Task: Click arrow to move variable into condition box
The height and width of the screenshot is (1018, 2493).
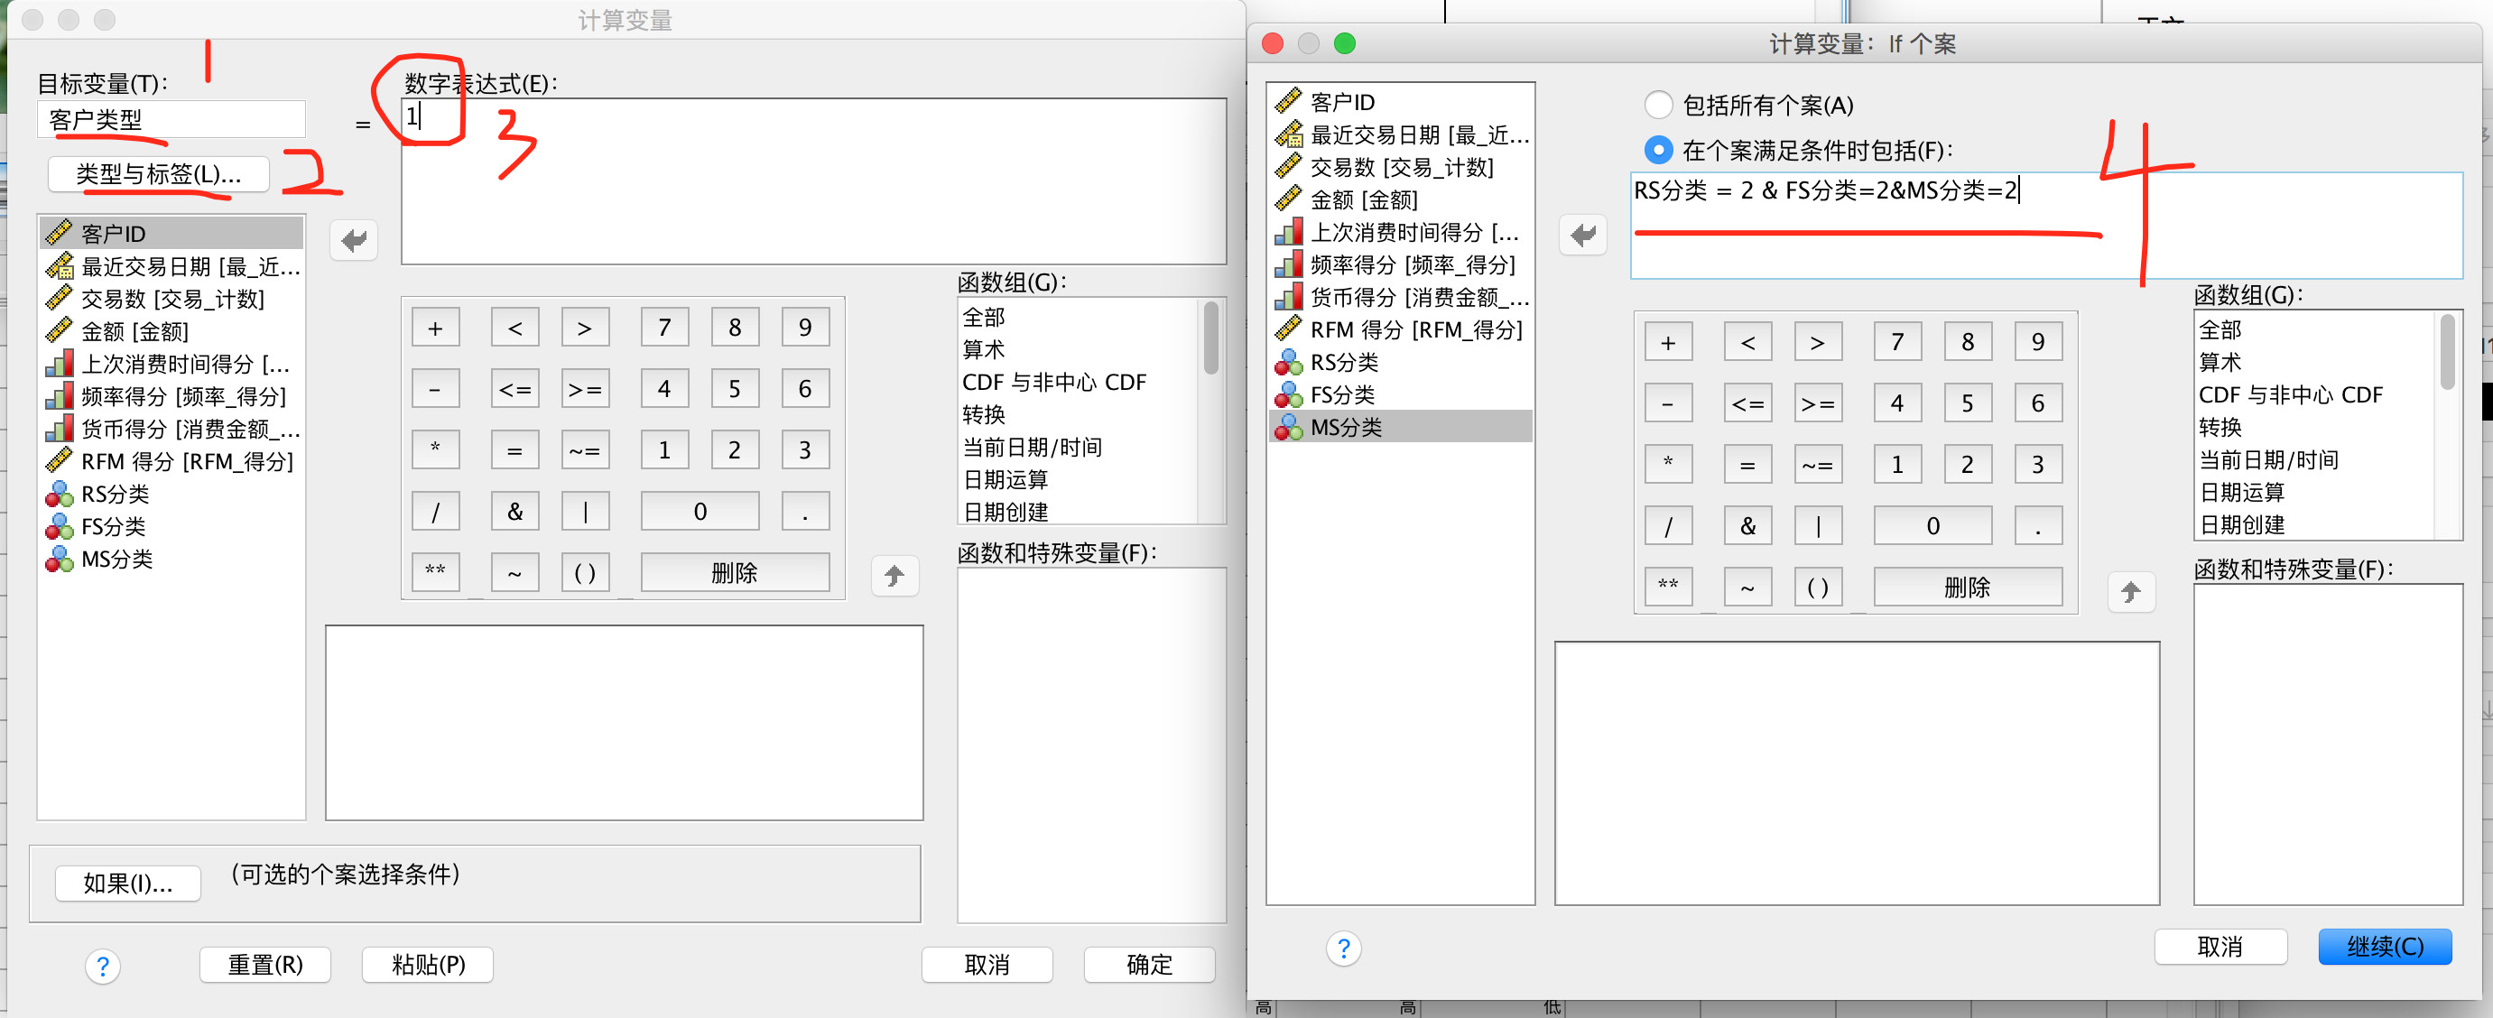Action: click(x=1582, y=236)
